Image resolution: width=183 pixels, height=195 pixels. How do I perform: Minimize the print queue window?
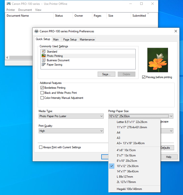coord(131,4)
